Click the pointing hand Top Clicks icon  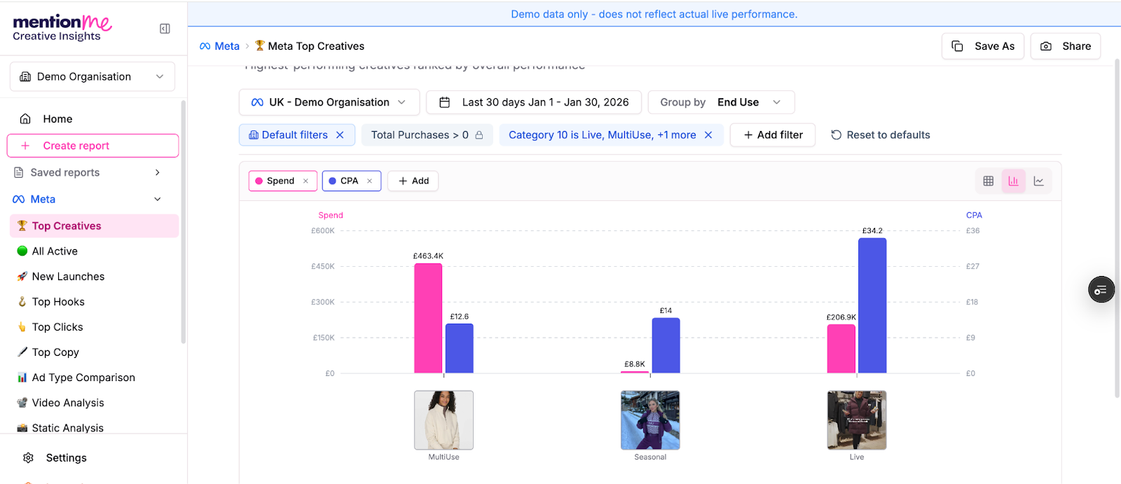pos(22,326)
